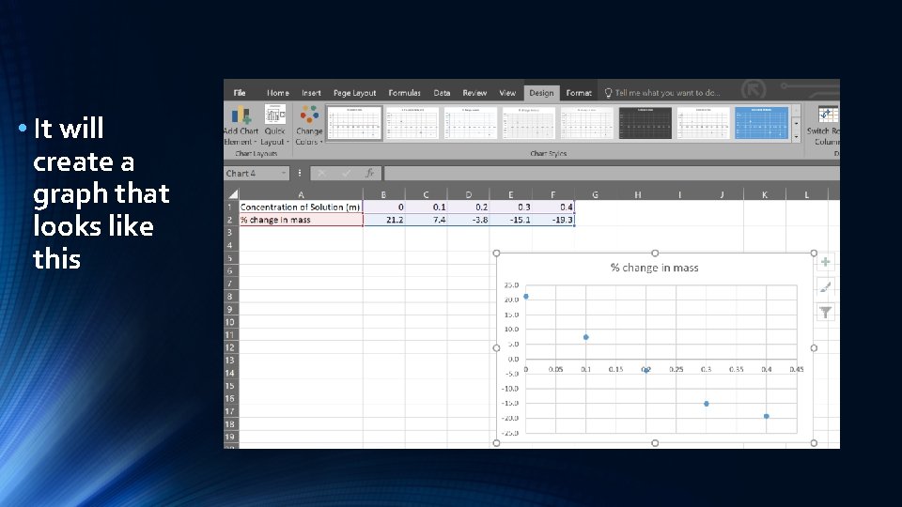Click the Select All corner triangle
902x507 pixels.
[232, 194]
